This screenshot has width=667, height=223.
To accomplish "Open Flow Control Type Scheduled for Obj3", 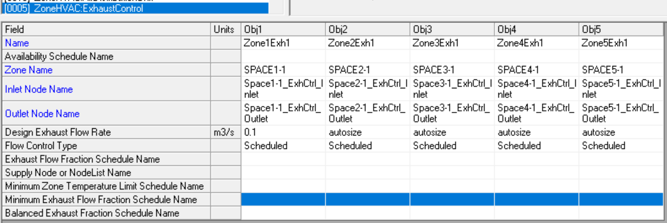I will [x=452, y=146].
